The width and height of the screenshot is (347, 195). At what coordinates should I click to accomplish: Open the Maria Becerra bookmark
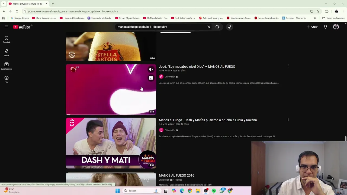(44, 18)
